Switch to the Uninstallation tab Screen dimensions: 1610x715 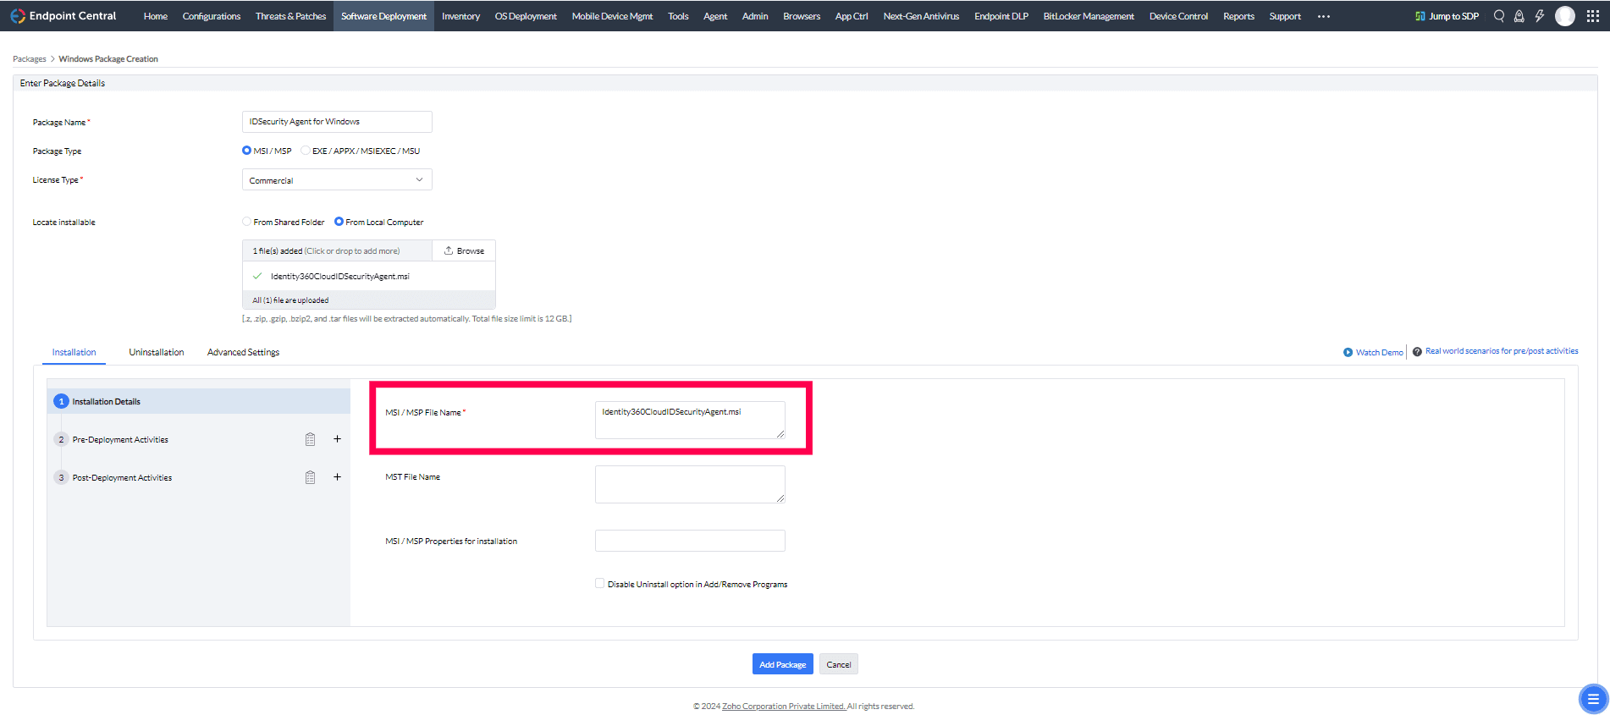pos(157,352)
